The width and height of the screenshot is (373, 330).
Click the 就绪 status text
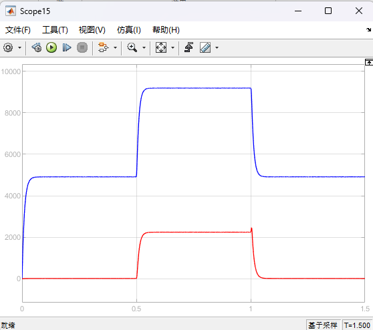pos(8,325)
